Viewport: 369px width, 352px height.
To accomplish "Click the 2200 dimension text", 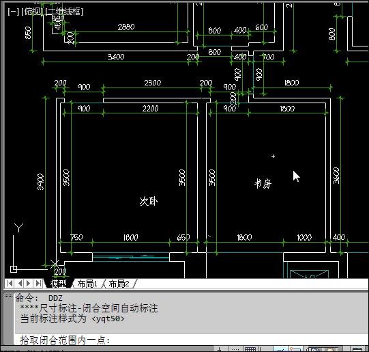I will point(150,109).
